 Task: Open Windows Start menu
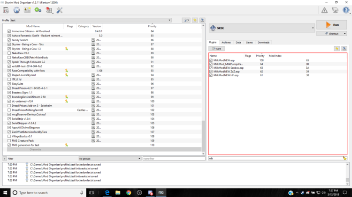(x=5, y=192)
